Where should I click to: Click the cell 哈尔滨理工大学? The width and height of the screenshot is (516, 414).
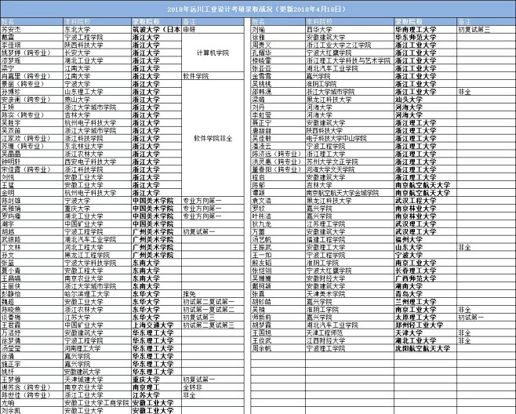(x=97, y=294)
